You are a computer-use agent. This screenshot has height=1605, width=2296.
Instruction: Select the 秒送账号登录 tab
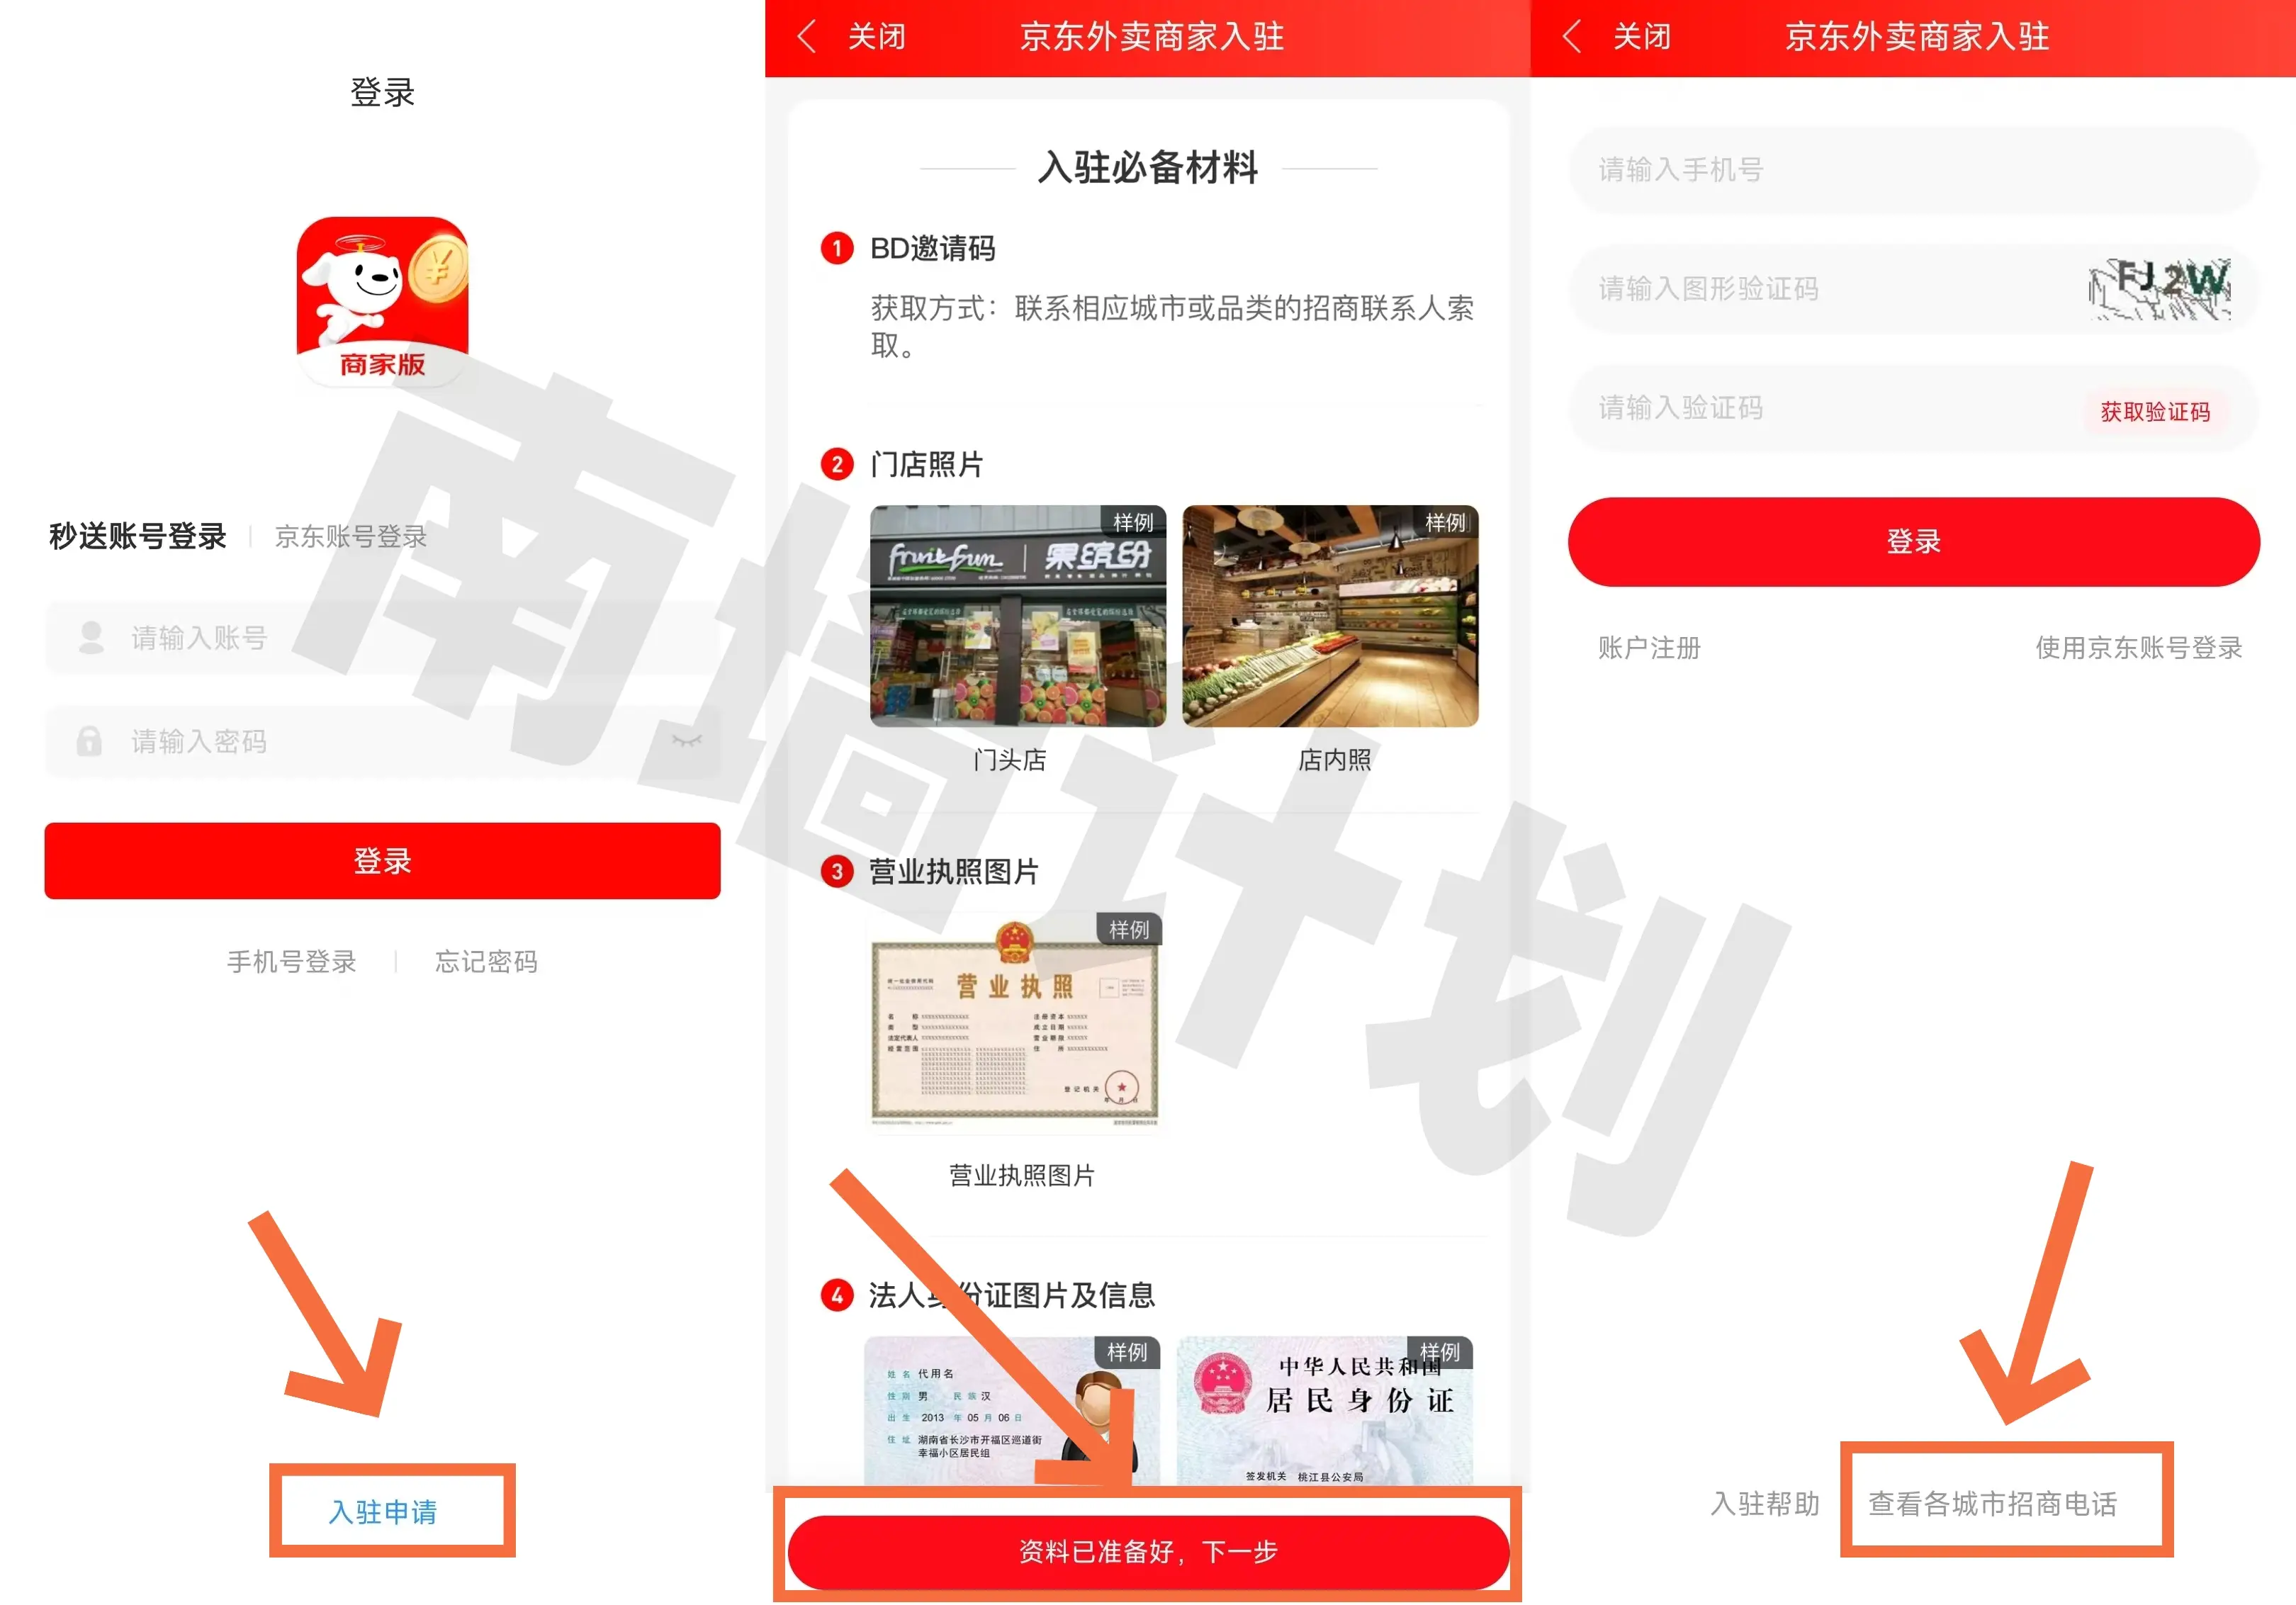(137, 536)
